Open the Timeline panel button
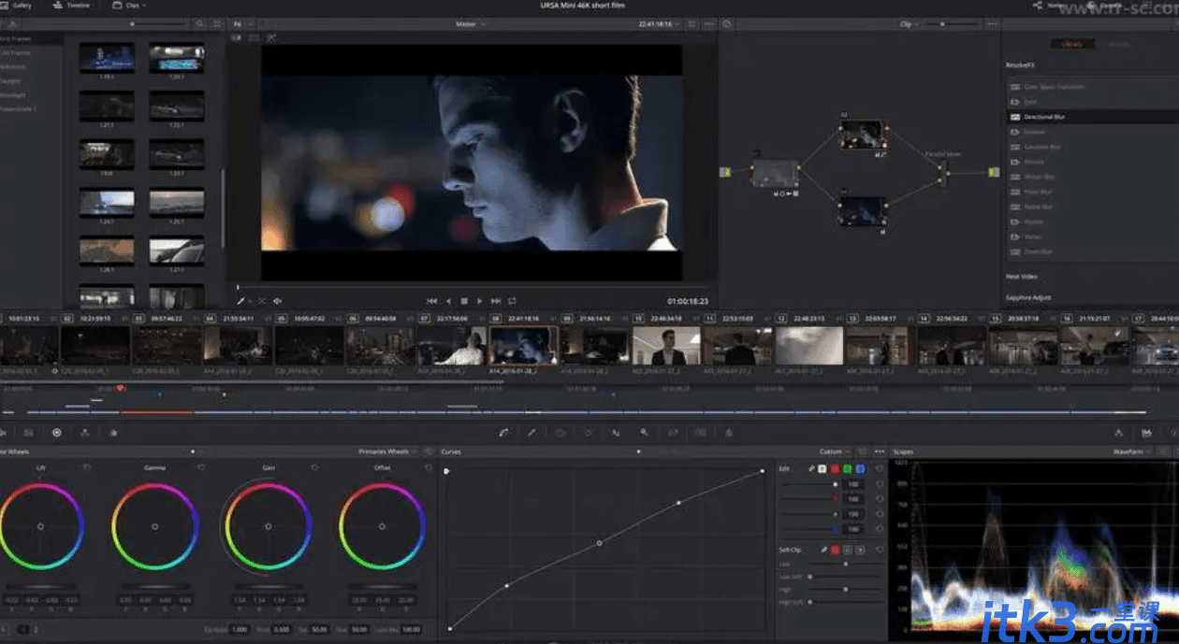This screenshot has height=644, width=1179. click(72, 6)
